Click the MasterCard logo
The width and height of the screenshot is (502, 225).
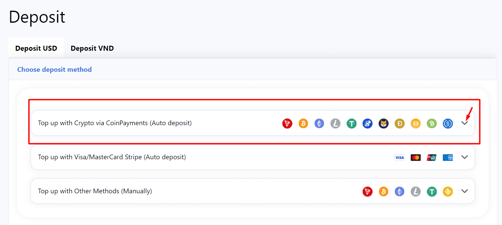point(415,158)
